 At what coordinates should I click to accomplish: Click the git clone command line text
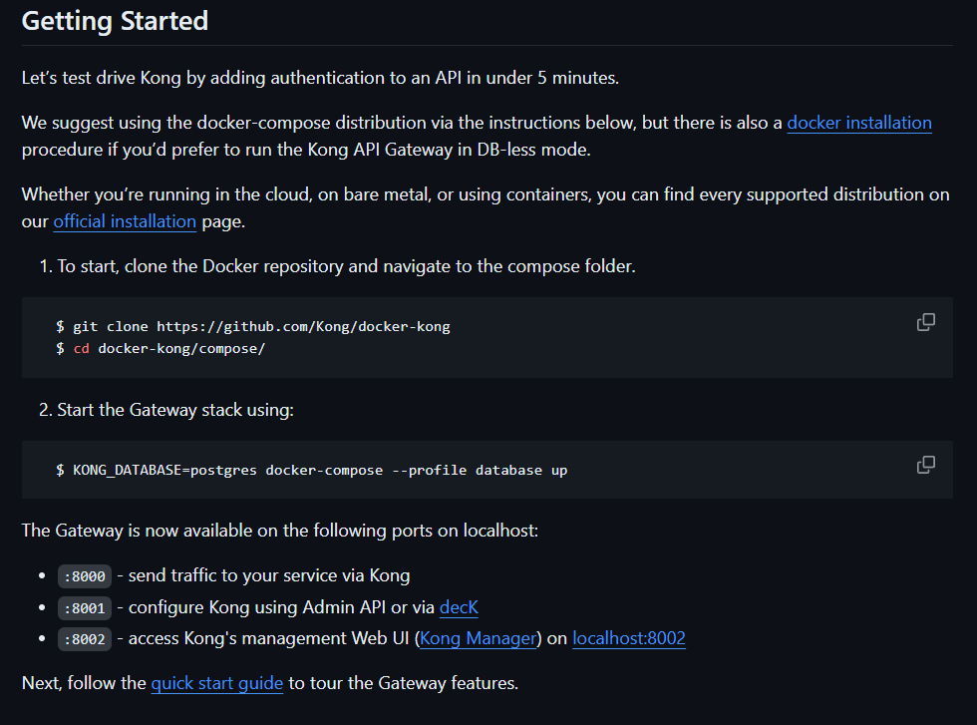253,327
